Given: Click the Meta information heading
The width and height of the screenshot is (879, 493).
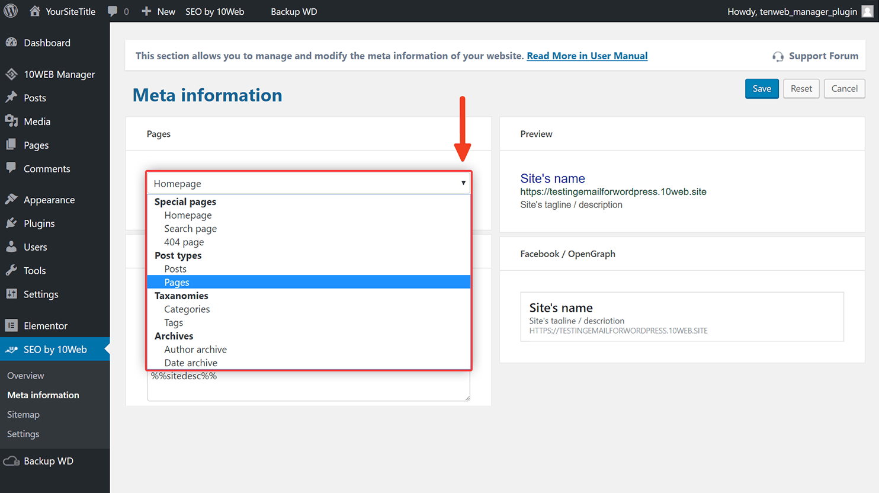Looking at the screenshot, I should point(207,95).
